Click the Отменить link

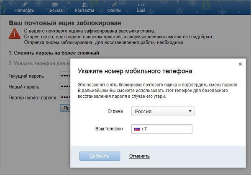click(139, 156)
